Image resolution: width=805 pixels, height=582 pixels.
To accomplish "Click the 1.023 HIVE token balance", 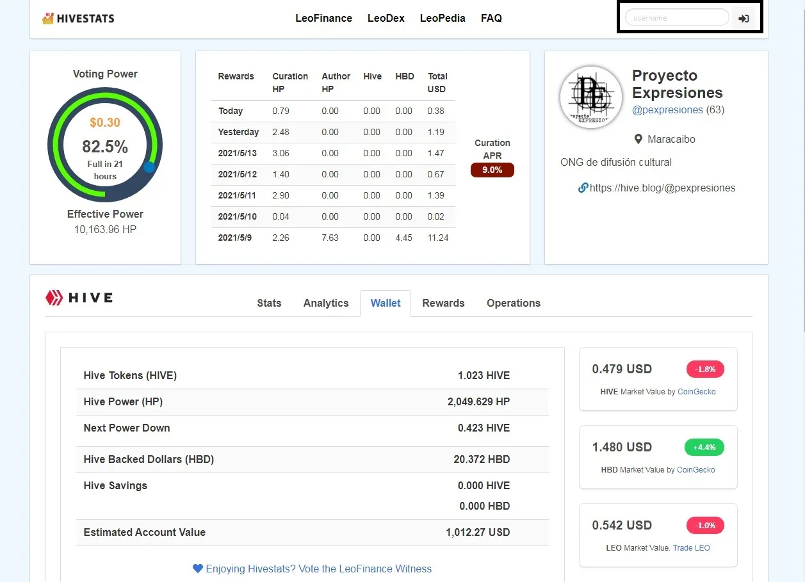I will point(484,375).
